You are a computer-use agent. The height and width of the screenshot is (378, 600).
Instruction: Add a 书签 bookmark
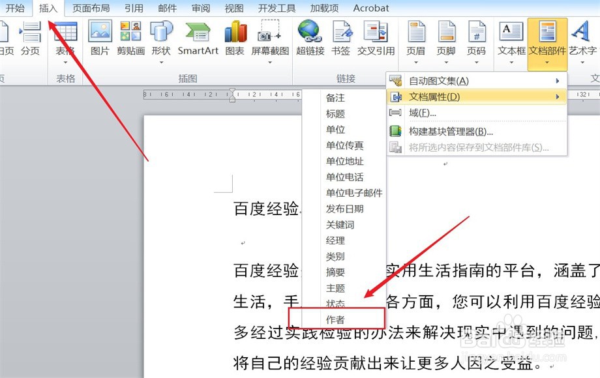coord(341,38)
